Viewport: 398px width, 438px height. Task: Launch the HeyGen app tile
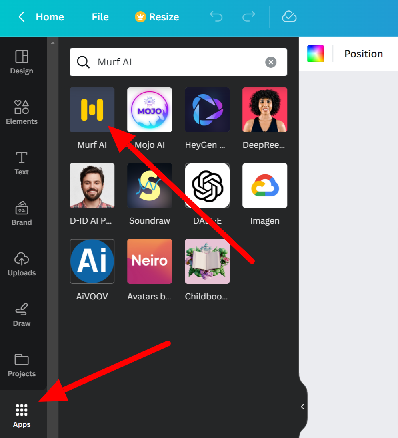(207, 110)
